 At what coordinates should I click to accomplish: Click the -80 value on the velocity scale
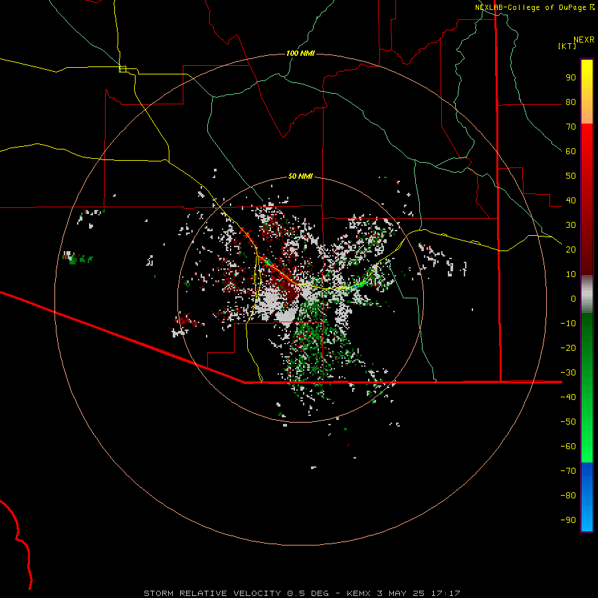(568, 496)
